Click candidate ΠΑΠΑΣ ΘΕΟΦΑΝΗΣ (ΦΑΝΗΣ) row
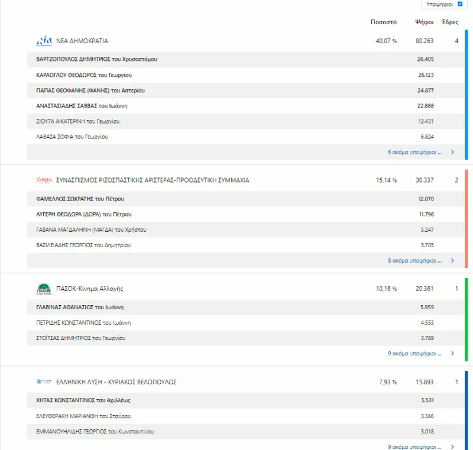Screen dimensions: 473x450 (x=245, y=90)
